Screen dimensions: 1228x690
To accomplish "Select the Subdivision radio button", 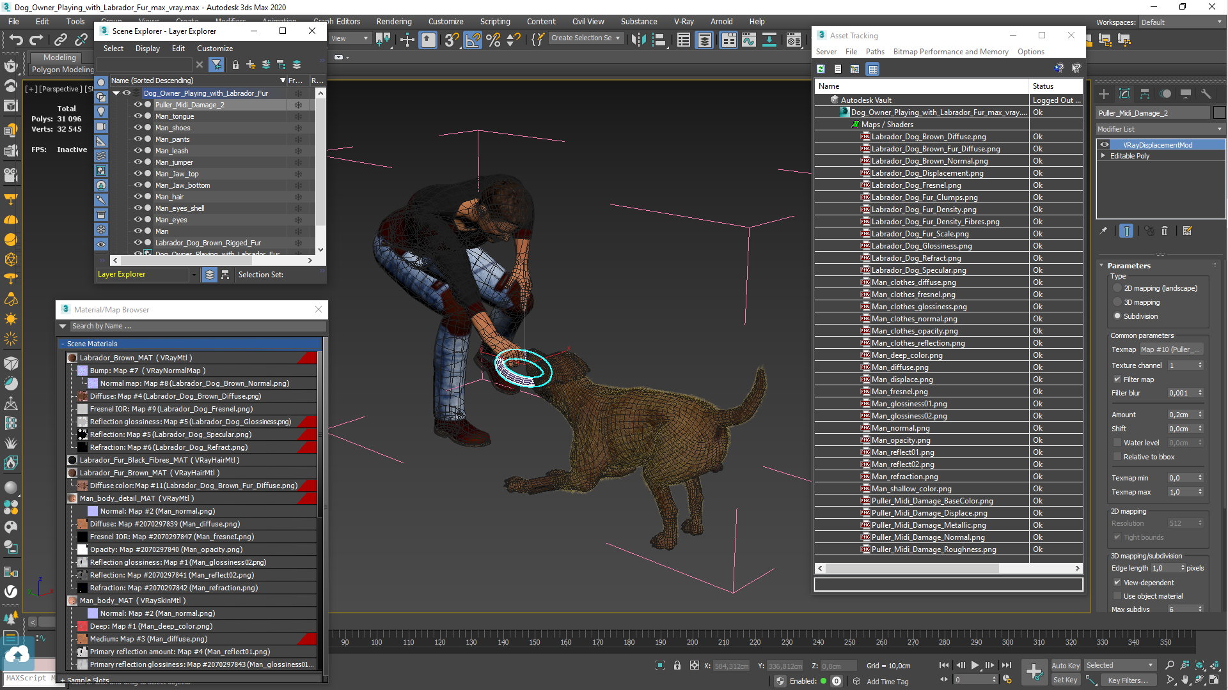I will (1117, 316).
